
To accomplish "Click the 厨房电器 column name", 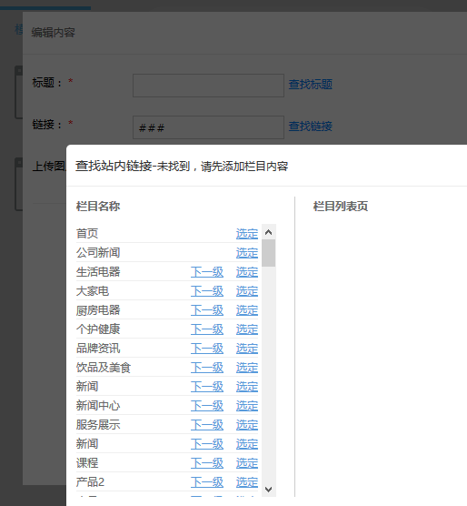I will tap(98, 310).
